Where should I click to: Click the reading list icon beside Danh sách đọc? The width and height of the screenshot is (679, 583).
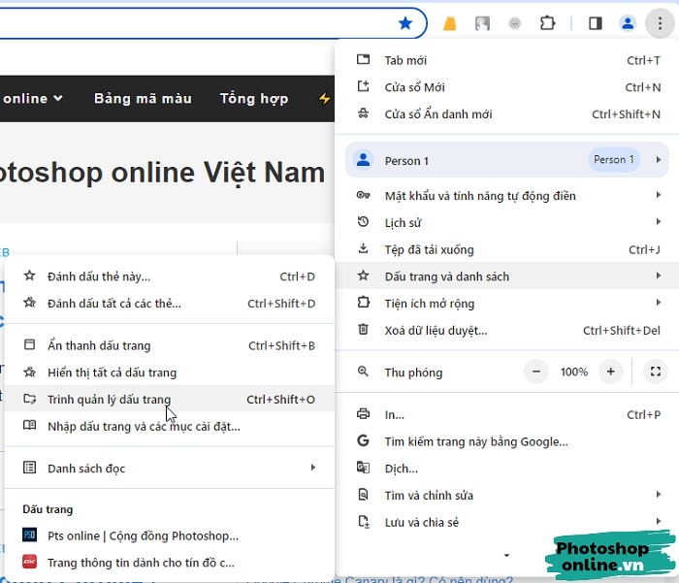pyautogui.click(x=29, y=468)
